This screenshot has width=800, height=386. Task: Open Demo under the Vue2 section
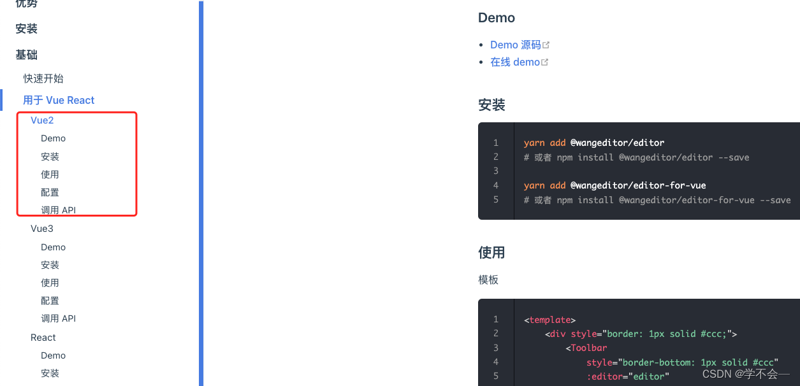[x=53, y=138]
